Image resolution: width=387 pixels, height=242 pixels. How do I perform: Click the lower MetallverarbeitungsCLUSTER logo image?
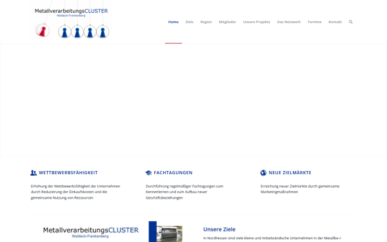90,232
